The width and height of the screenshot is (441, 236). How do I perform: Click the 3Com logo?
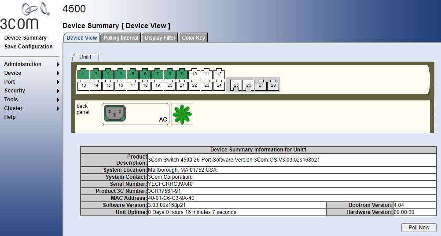tap(25, 16)
